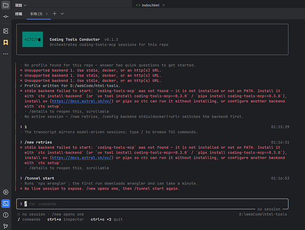Screen dimensions: 305x230
Task: Click the 'Orchestrates coding-tools-mcp sessions' subtitle
Action: pos(109,45)
